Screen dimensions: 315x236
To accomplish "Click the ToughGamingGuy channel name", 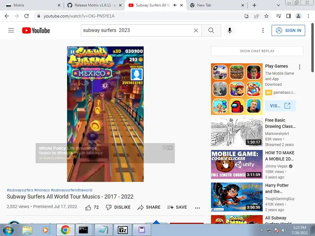I will pyautogui.click(x=280, y=199).
